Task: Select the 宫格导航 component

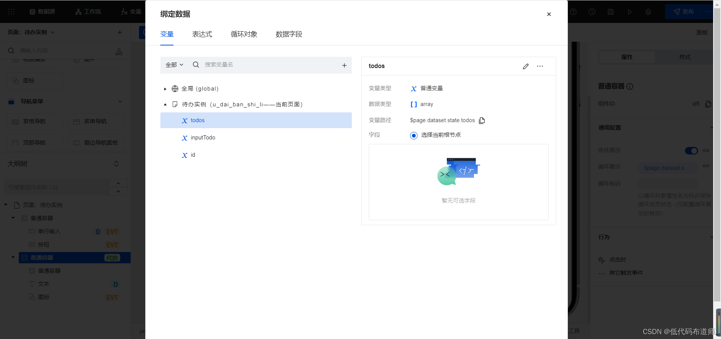Action: pyautogui.click(x=35, y=121)
